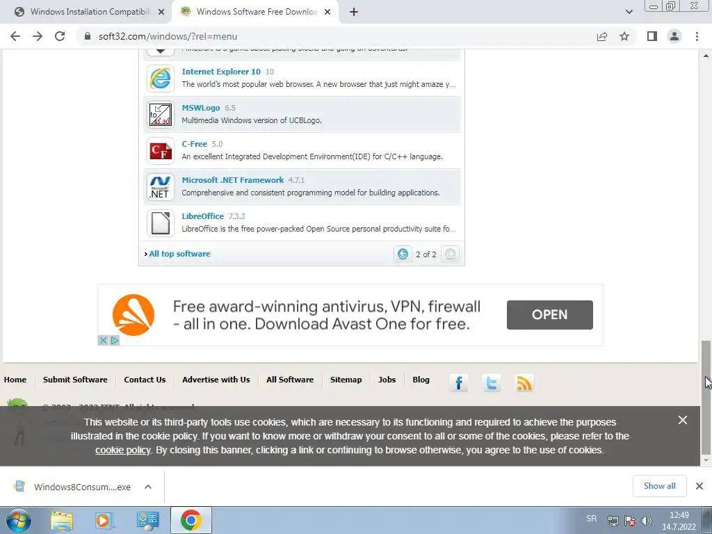The image size is (712, 534).
Task: Go to previous page of top software
Action: pyautogui.click(x=403, y=254)
